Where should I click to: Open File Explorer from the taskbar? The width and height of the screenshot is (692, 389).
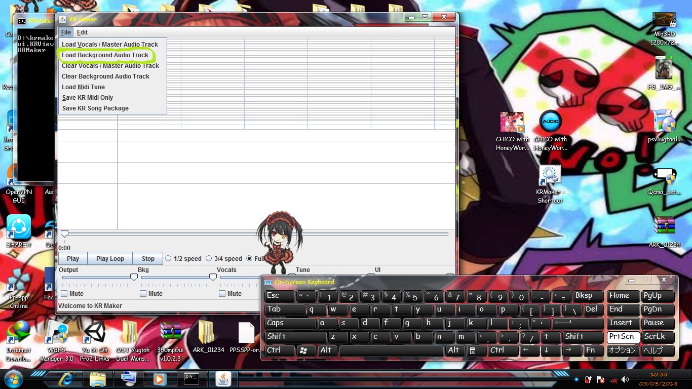(97, 378)
